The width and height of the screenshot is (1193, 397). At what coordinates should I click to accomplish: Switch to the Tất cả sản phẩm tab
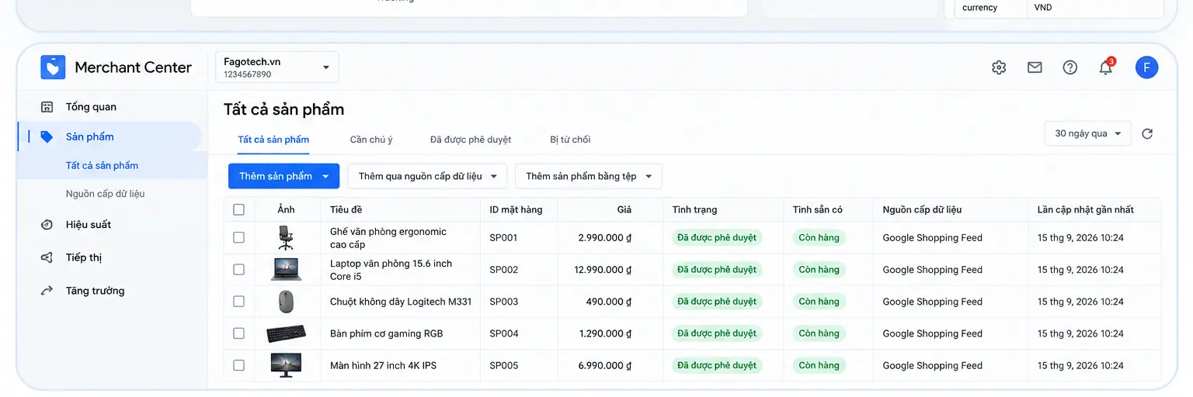[273, 140]
